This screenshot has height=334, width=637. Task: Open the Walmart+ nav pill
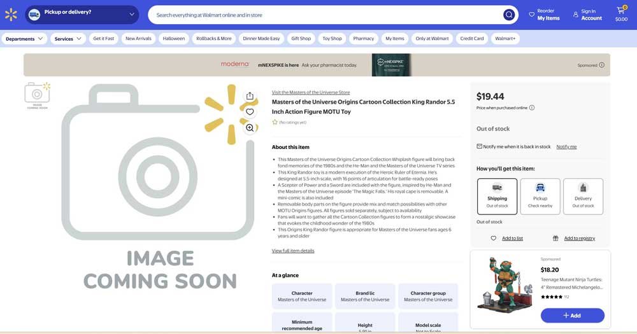click(x=505, y=39)
